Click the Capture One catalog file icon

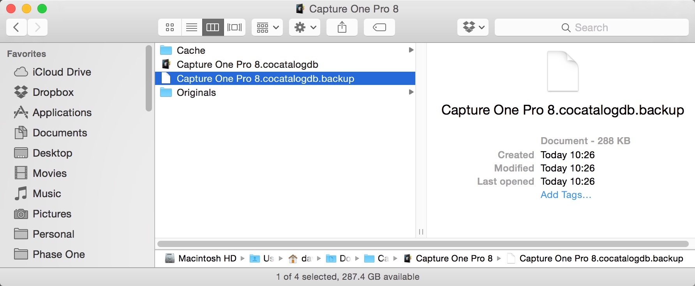click(166, 64)
